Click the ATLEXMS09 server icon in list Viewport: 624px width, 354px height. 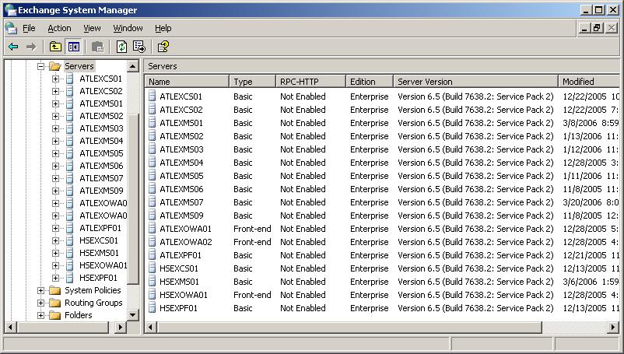click(152, 216)
